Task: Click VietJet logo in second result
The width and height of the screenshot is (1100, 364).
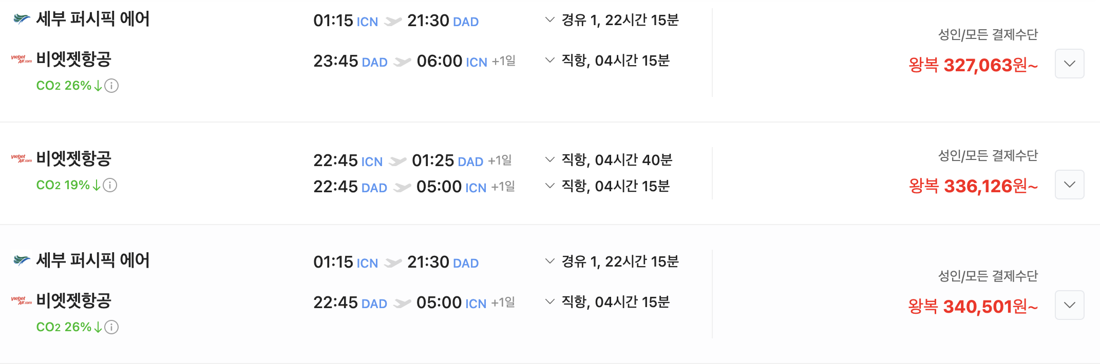Action: 22,159
